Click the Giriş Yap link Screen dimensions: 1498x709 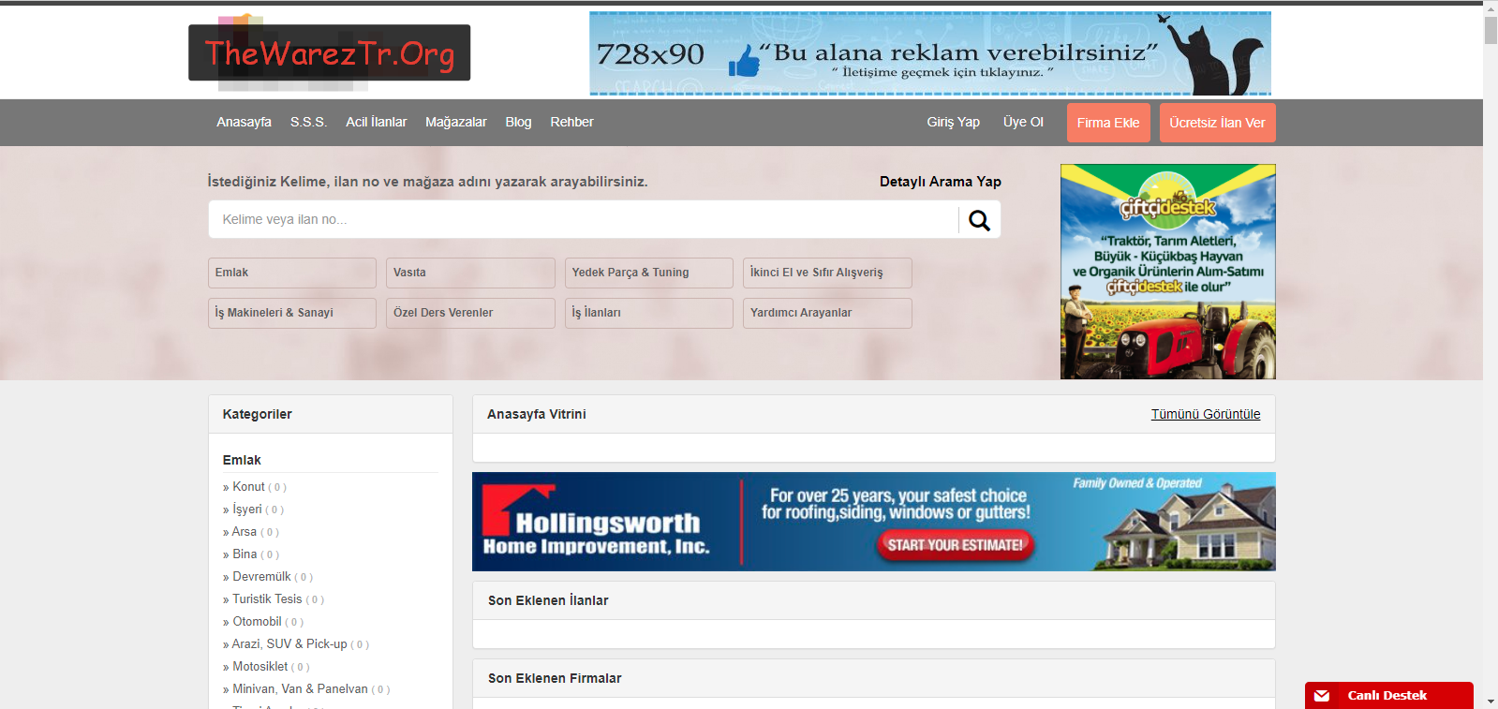click(x=953, y=123)
